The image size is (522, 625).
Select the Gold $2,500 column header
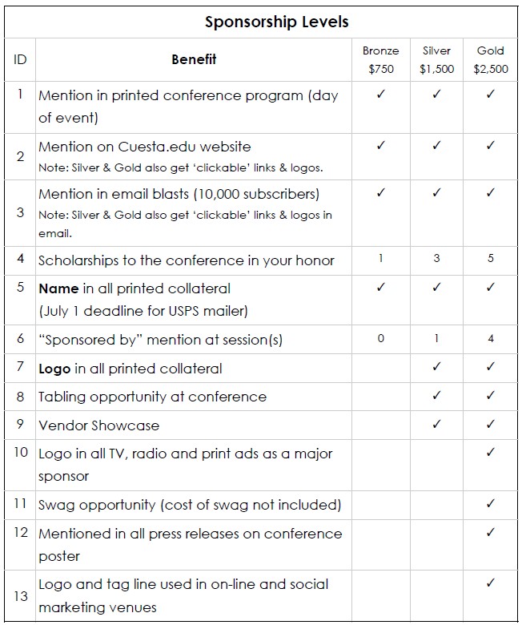tap(491, 59)
